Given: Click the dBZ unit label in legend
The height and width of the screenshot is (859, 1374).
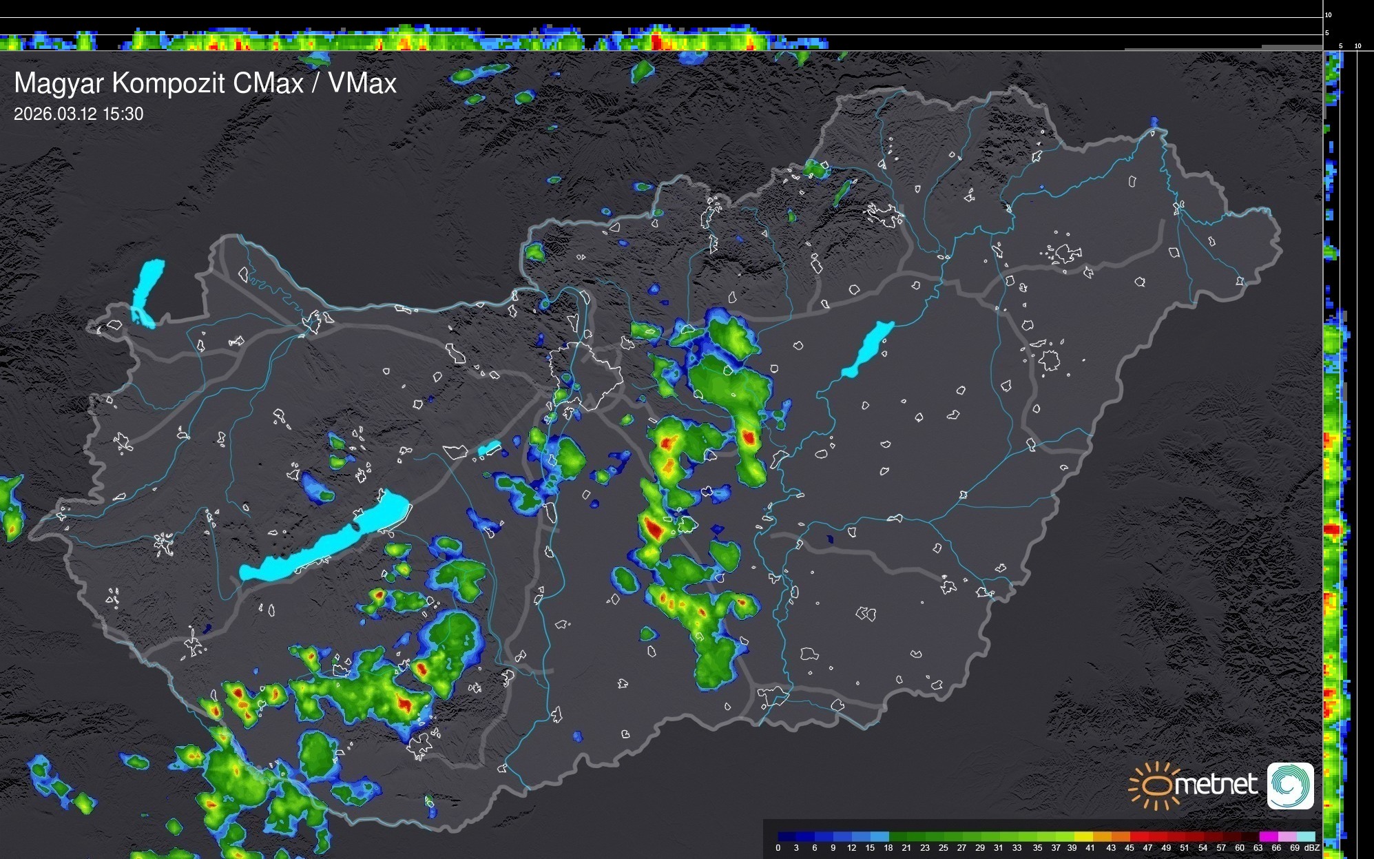Looking at the screenshot, I should pyautogui.click(x=1312, y=848).
